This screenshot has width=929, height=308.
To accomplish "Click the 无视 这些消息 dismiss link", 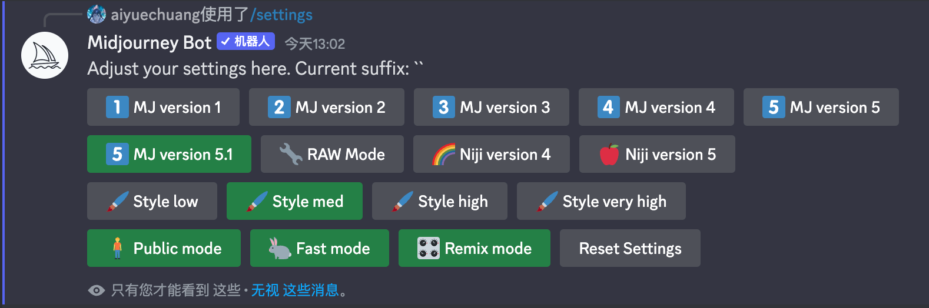I will (296, 290).
